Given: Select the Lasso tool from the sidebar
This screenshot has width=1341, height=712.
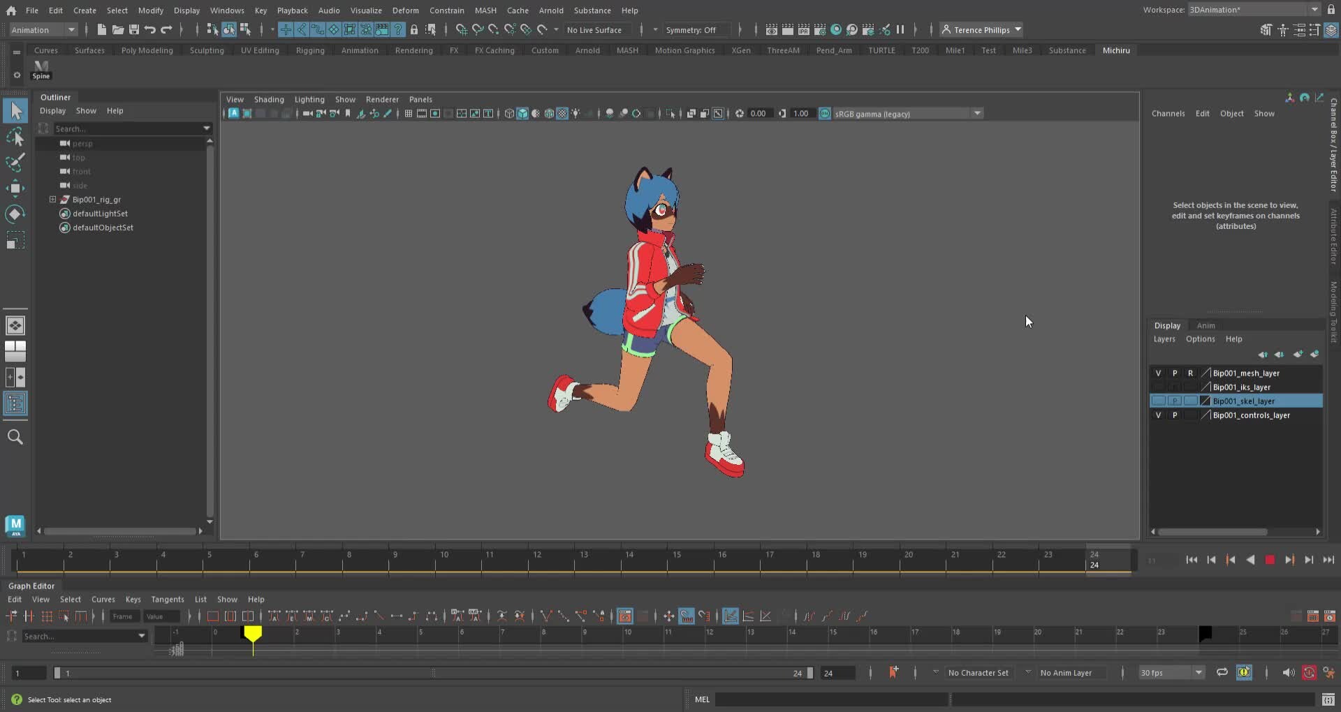Looking at the screenshot, I should pos(15,137).
